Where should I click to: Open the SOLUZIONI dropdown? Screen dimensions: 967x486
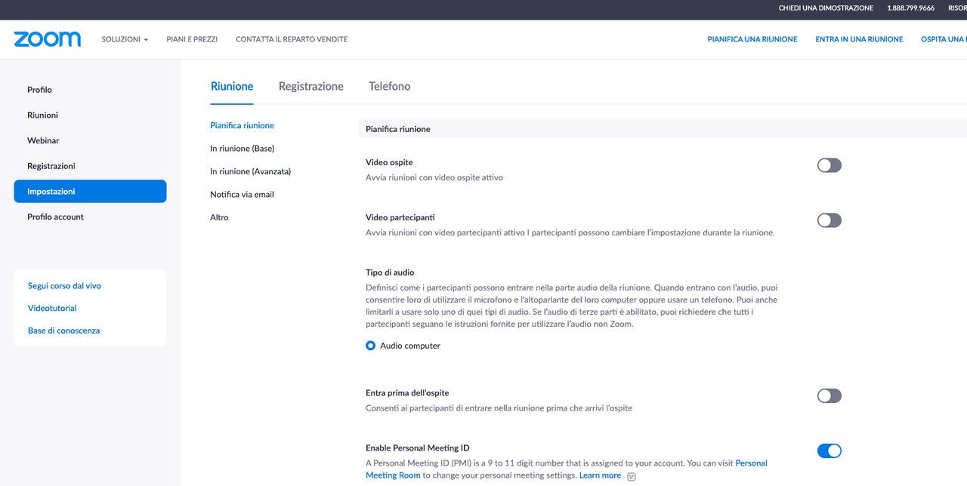click(124, 38)
